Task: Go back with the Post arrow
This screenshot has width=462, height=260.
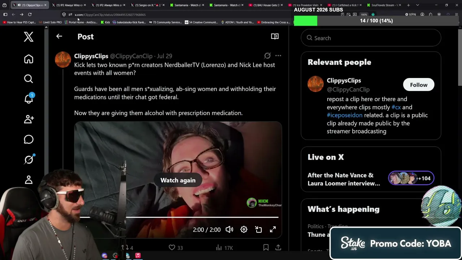Action: (59, 36)
